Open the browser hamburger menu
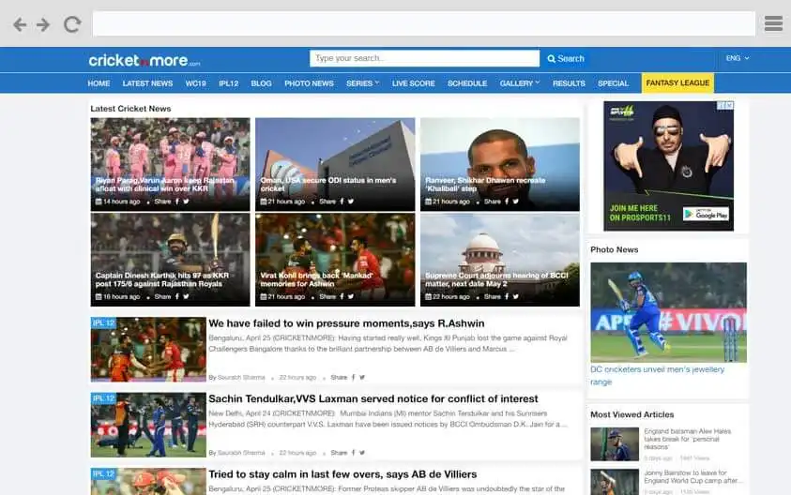791x495 pixels. tap(773, 24)
